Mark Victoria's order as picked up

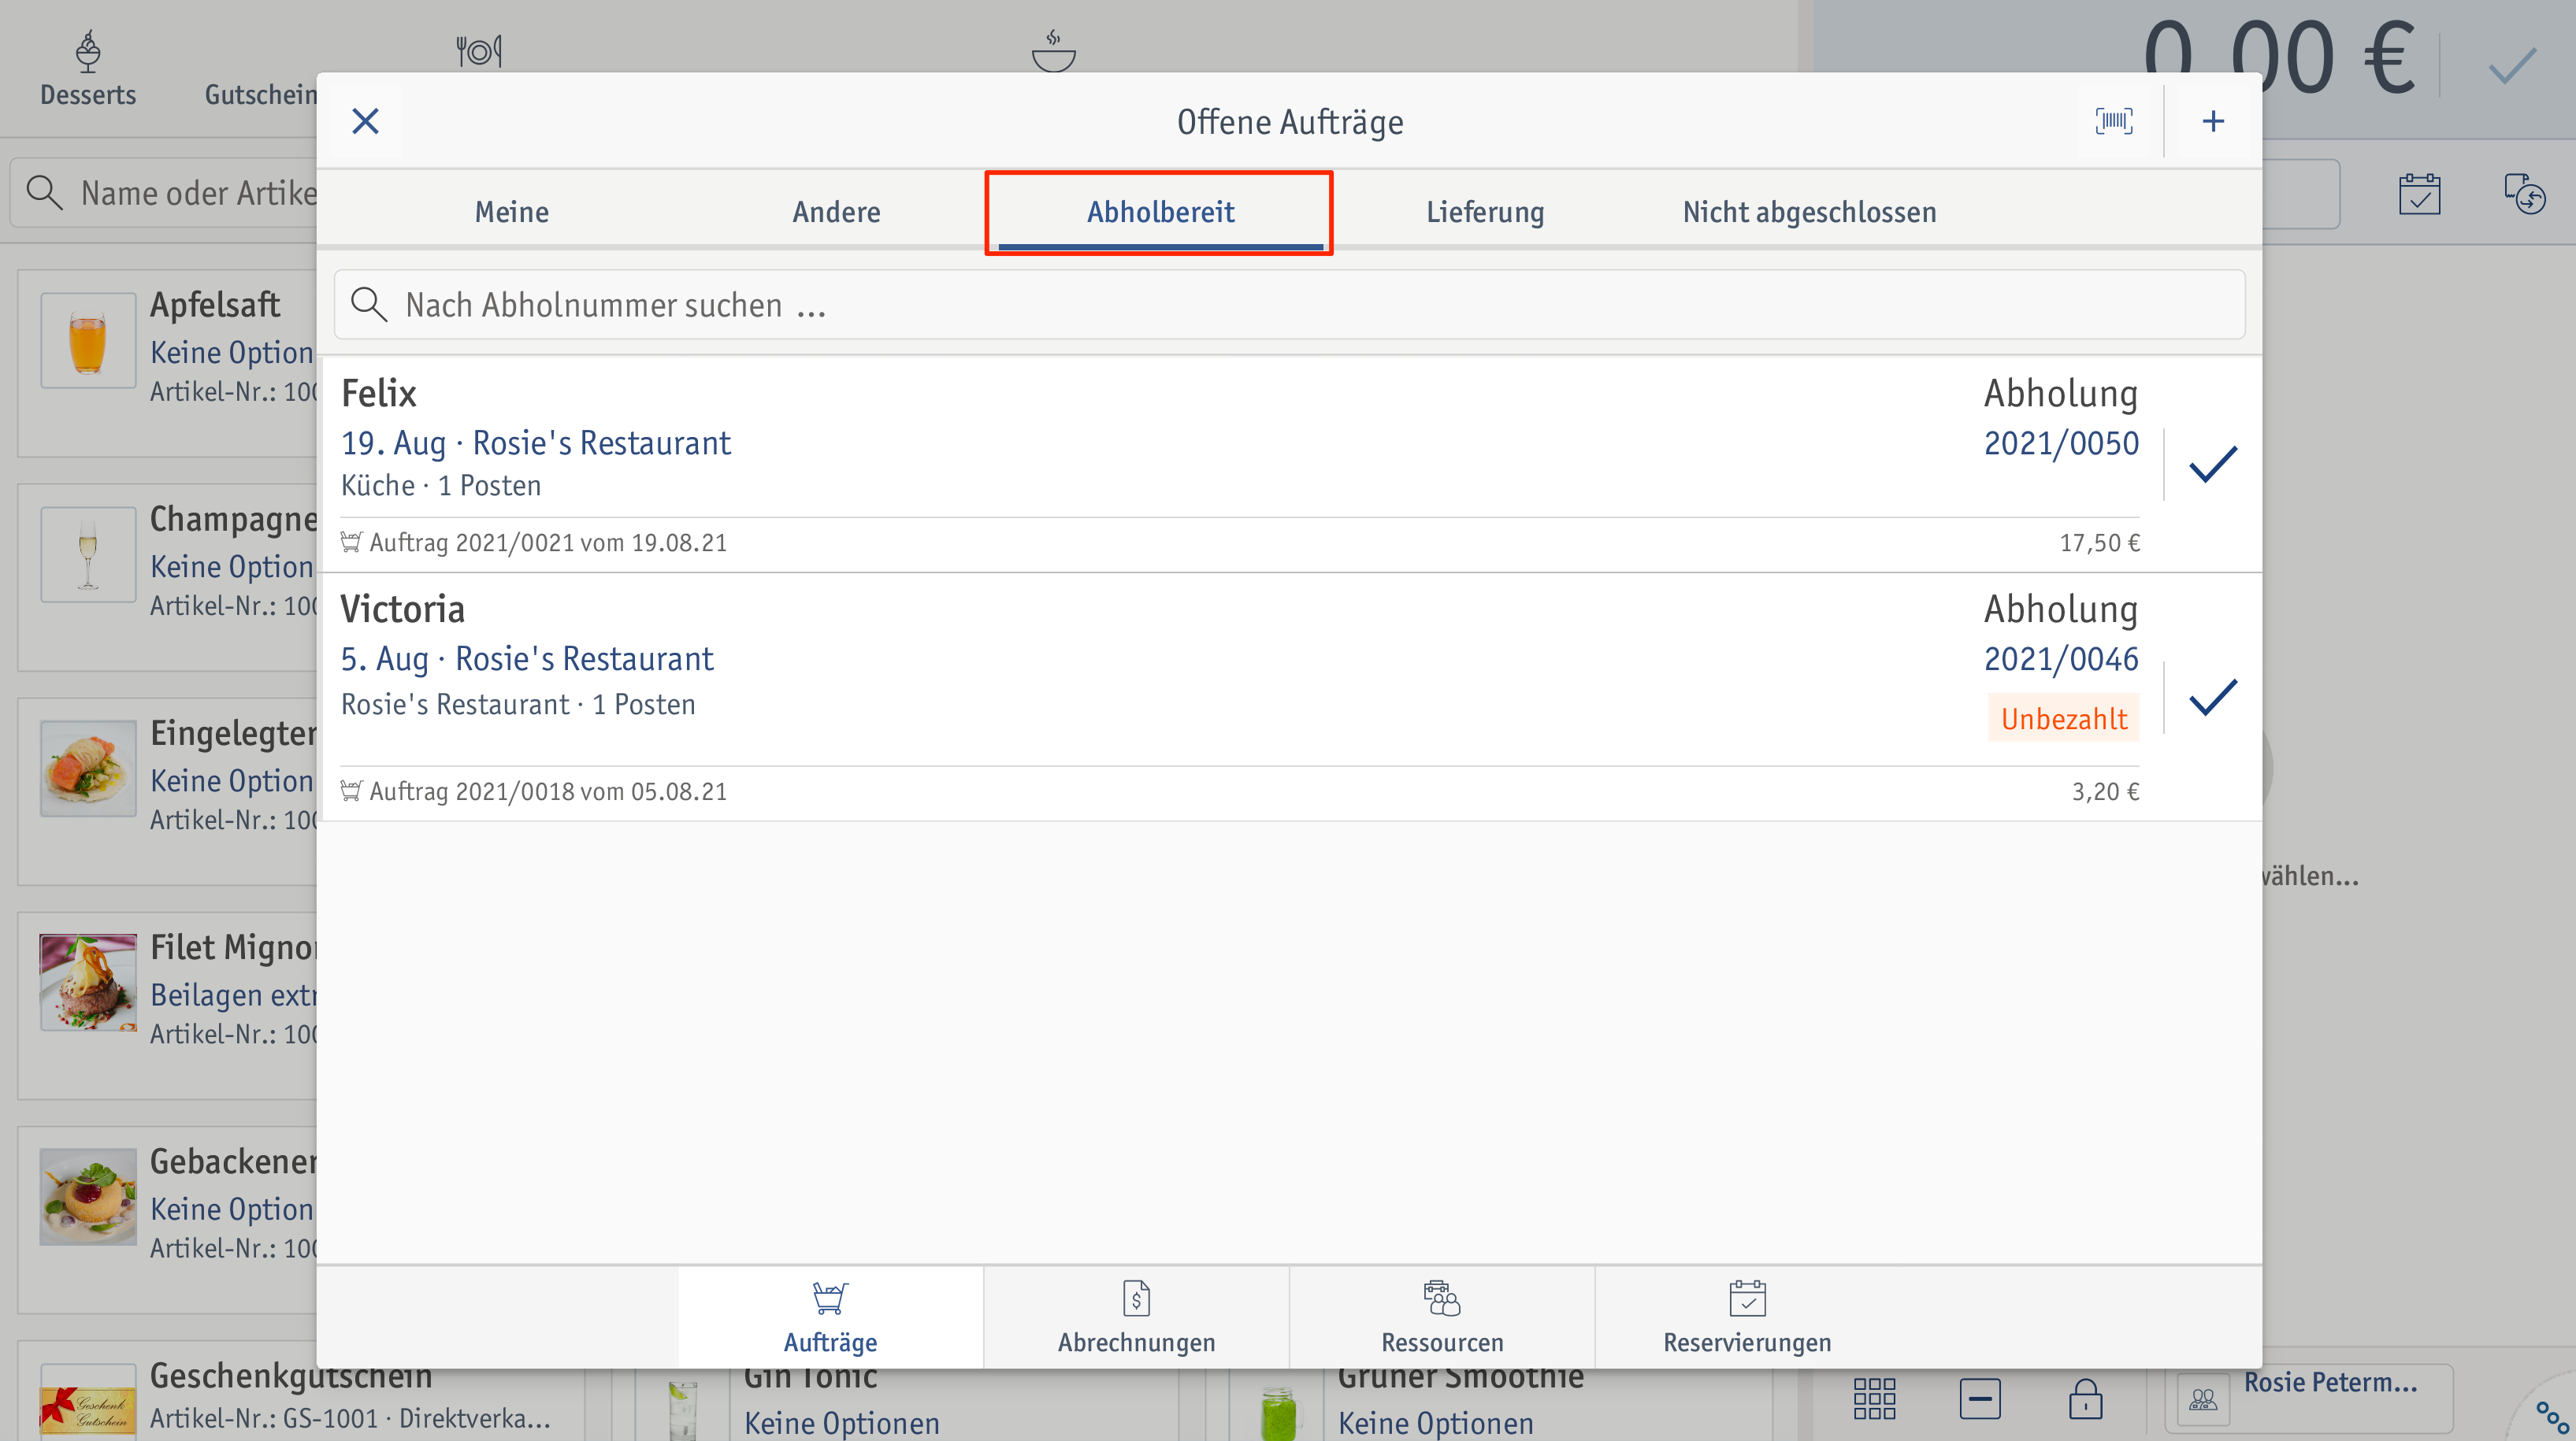click(x=2212, y=697)
